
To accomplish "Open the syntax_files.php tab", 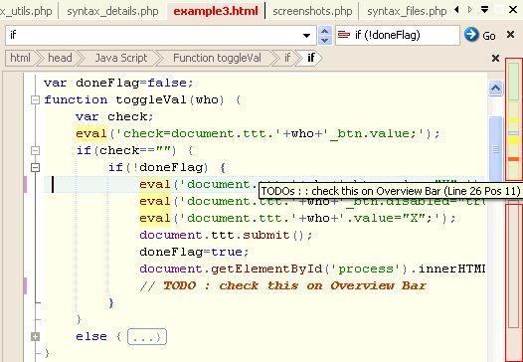I will pyautogui.click(x=407, y=11).
